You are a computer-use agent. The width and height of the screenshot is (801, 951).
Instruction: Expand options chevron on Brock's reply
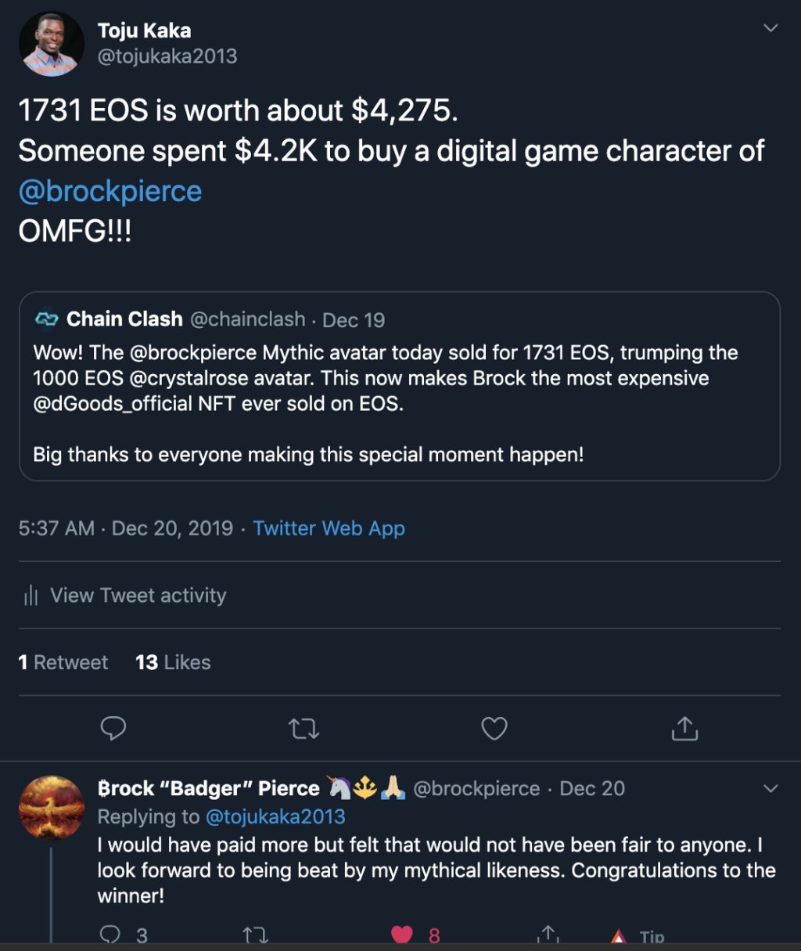tap(770, 788)
